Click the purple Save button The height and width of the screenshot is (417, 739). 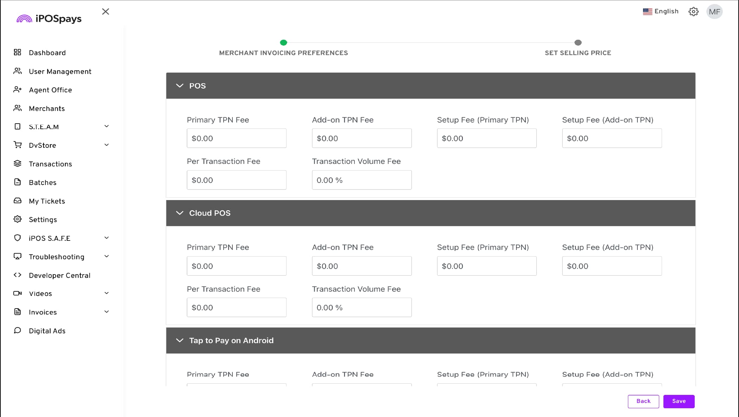[x=679, y=401]
